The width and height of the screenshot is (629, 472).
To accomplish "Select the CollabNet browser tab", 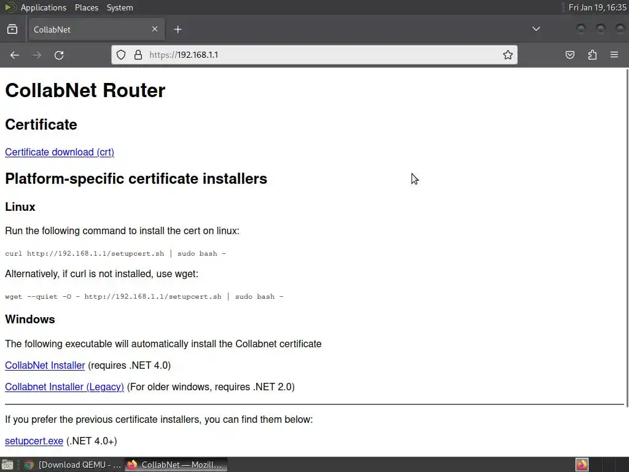I will (x=95, y=29).
